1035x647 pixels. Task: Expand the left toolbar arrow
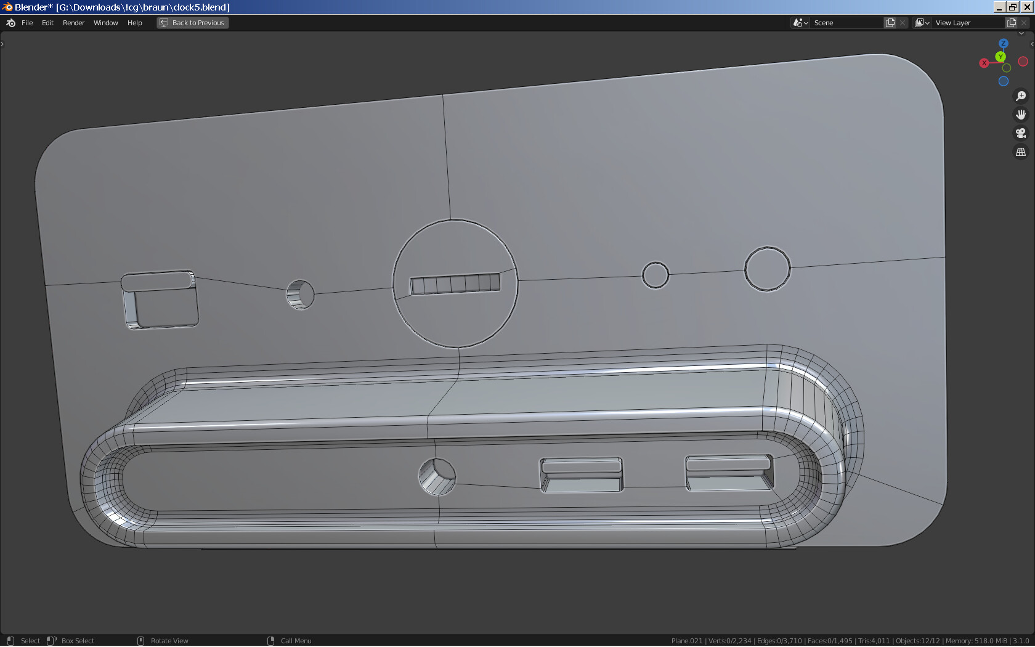[x=2, y=44]
